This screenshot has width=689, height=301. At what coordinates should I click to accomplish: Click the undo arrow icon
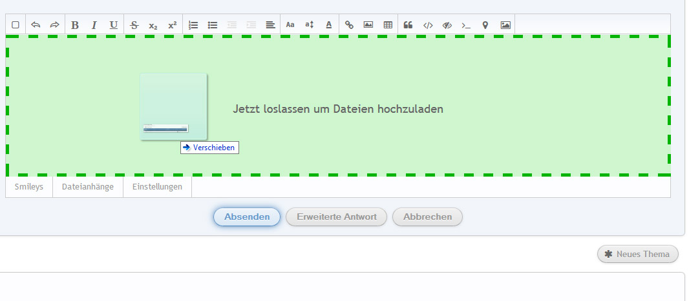(36, 25)
